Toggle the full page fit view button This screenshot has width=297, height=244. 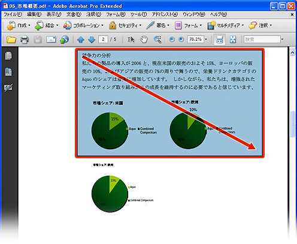point(233,40)
